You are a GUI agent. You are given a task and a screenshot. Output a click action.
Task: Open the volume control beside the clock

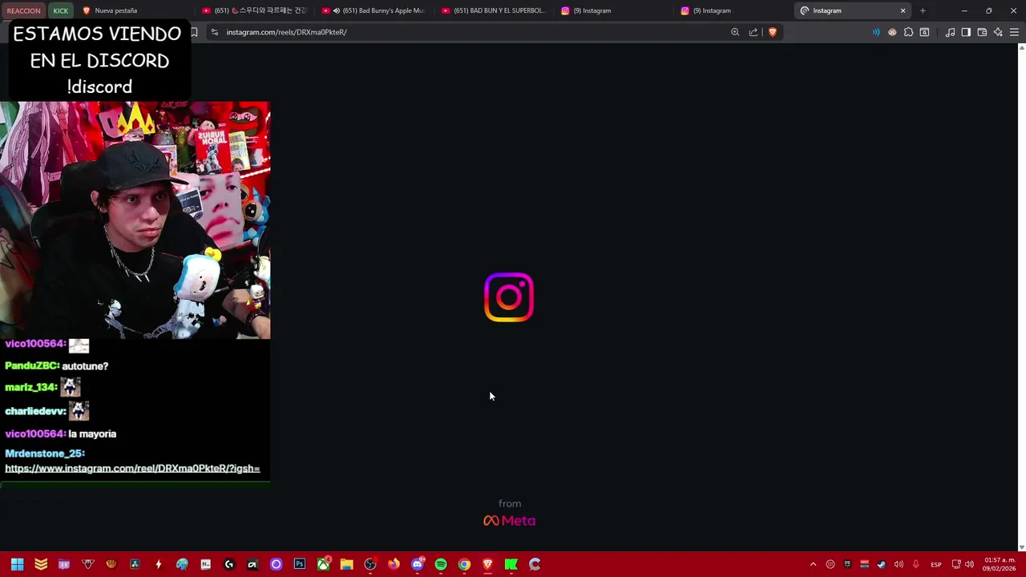969,564
